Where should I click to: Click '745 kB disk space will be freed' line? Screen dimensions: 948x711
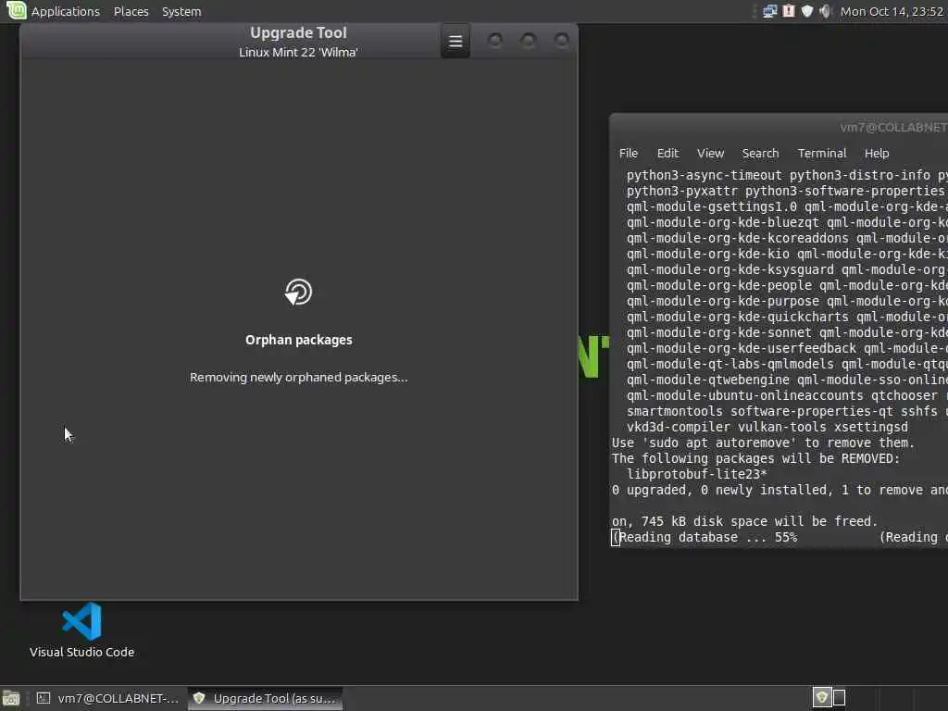(744, 521)
